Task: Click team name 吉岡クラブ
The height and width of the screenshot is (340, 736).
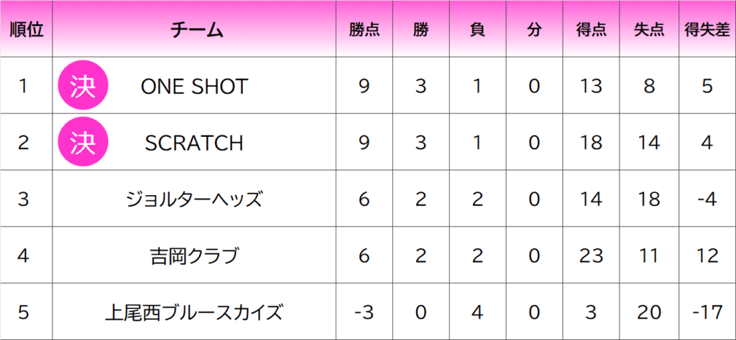Action: (x=194, y=255)
